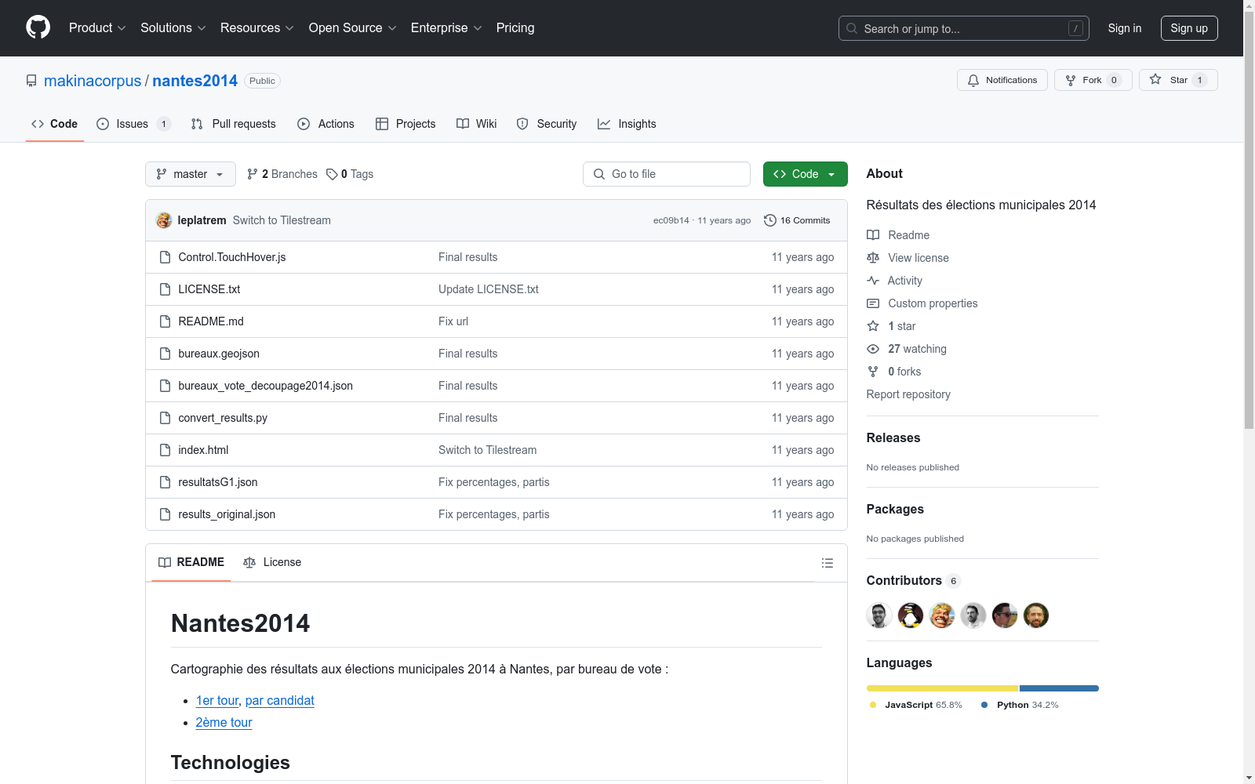The height and width of the screenshot is (784, 1255).
Task: Click the scales icon next to View license
Action: 873,258
